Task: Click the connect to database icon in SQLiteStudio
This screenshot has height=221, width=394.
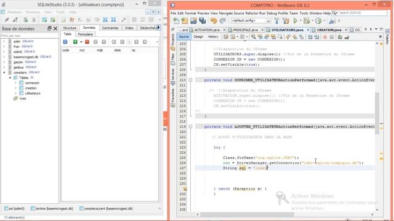Action: click(7, 20)
